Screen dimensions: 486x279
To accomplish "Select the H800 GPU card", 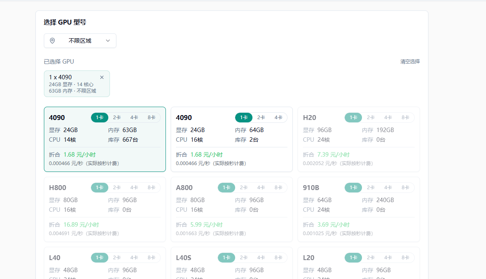I will 105,213.
